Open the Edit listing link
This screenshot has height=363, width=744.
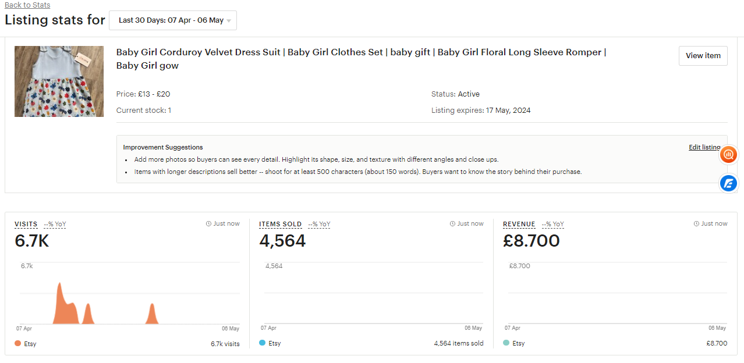(x=704, y=147)
